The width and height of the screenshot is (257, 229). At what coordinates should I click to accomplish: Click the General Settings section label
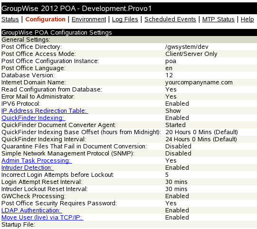pyautogui.click(x=26, y=39)
